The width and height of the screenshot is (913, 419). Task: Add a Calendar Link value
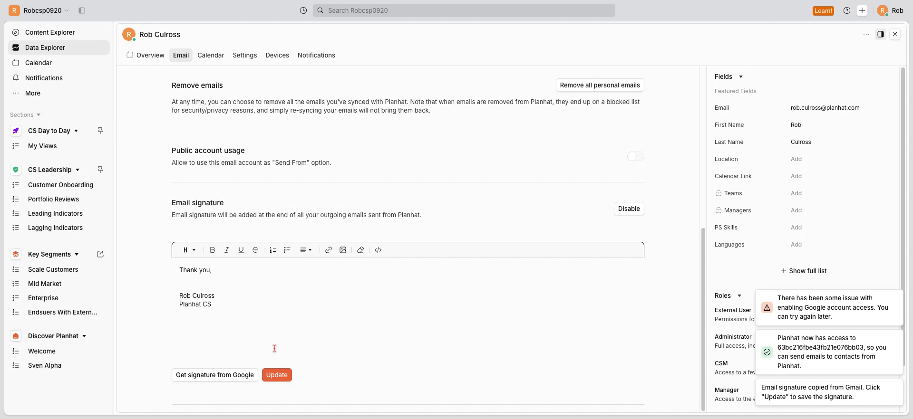tap(796, 176)
